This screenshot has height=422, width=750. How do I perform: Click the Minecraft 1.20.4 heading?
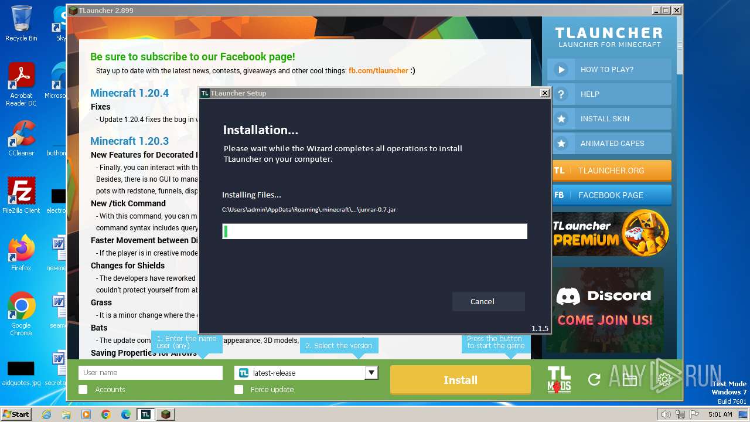pyautogui.click(x=129, y=93)
